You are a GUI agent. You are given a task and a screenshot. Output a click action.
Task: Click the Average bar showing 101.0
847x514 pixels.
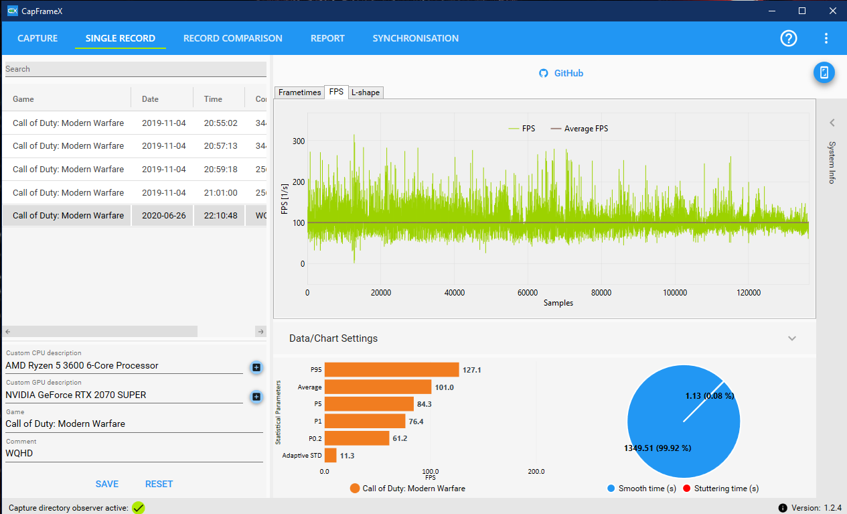pos(378,387)
